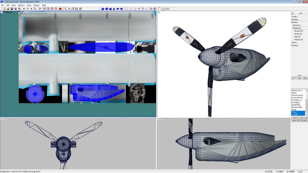Click the red sphere icon in toolbar
Image resolution: width=308 pixels, height=173 pixels.
(x=60, y=8)
